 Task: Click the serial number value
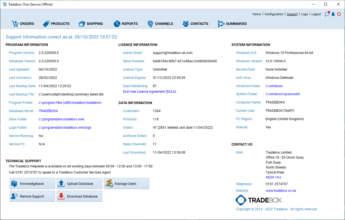coord(185,61)
